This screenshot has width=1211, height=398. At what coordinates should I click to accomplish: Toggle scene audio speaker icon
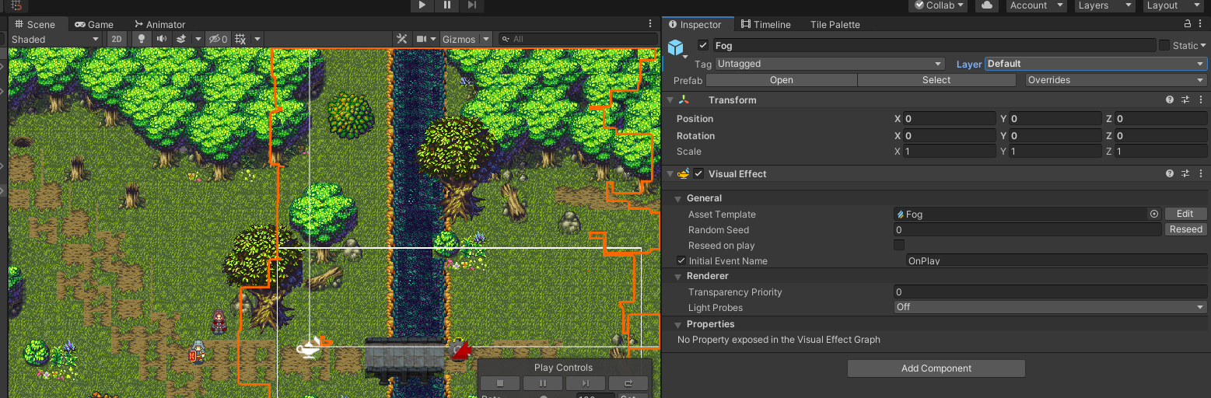point(161,39)
